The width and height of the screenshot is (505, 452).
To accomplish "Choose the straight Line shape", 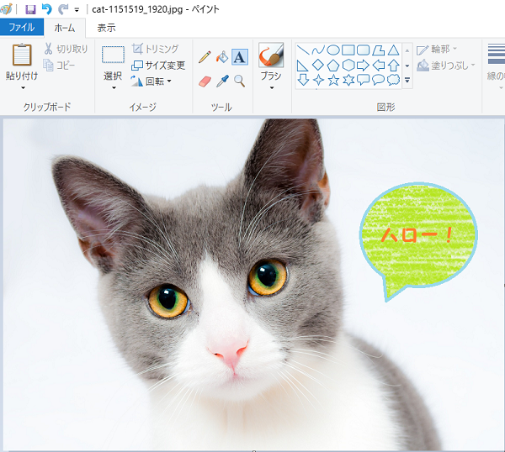I will pos(303,50).
